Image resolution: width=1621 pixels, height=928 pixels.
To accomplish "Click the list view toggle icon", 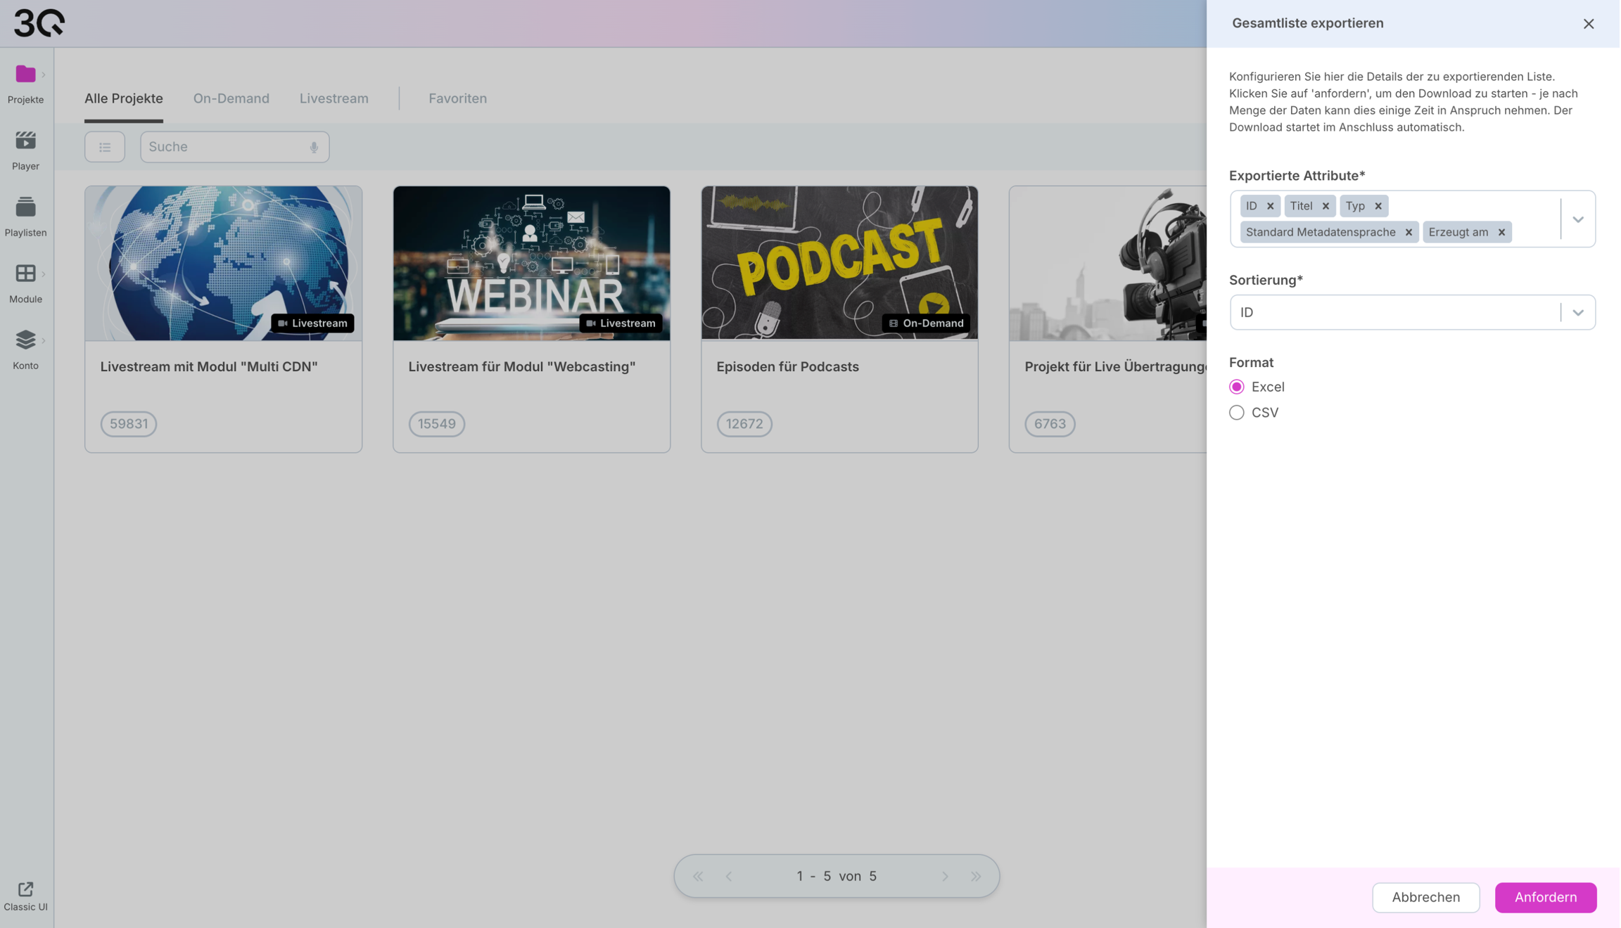I will click(x=105, y=147).
